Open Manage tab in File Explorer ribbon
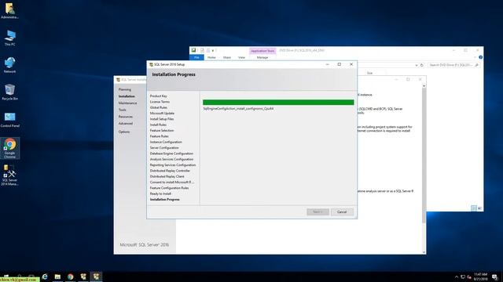Screen dimensions: 503x282 (263, 57)
